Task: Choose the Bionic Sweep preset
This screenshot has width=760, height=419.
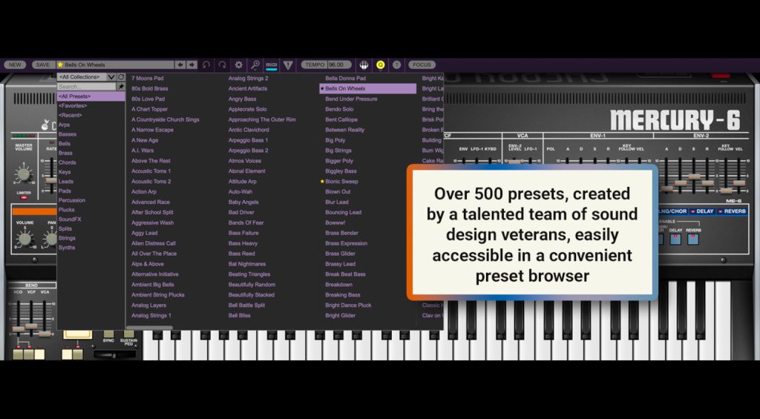Action: pos(341,182)
